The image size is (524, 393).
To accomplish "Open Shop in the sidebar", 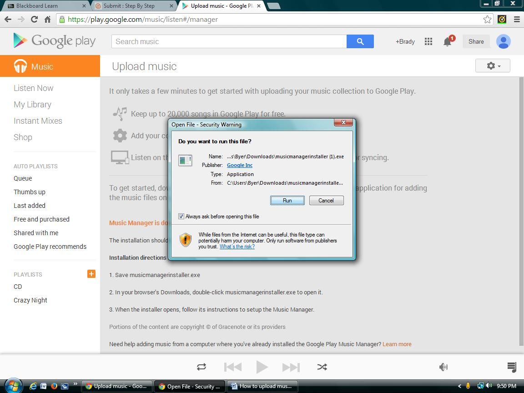I will click(23, 137).
